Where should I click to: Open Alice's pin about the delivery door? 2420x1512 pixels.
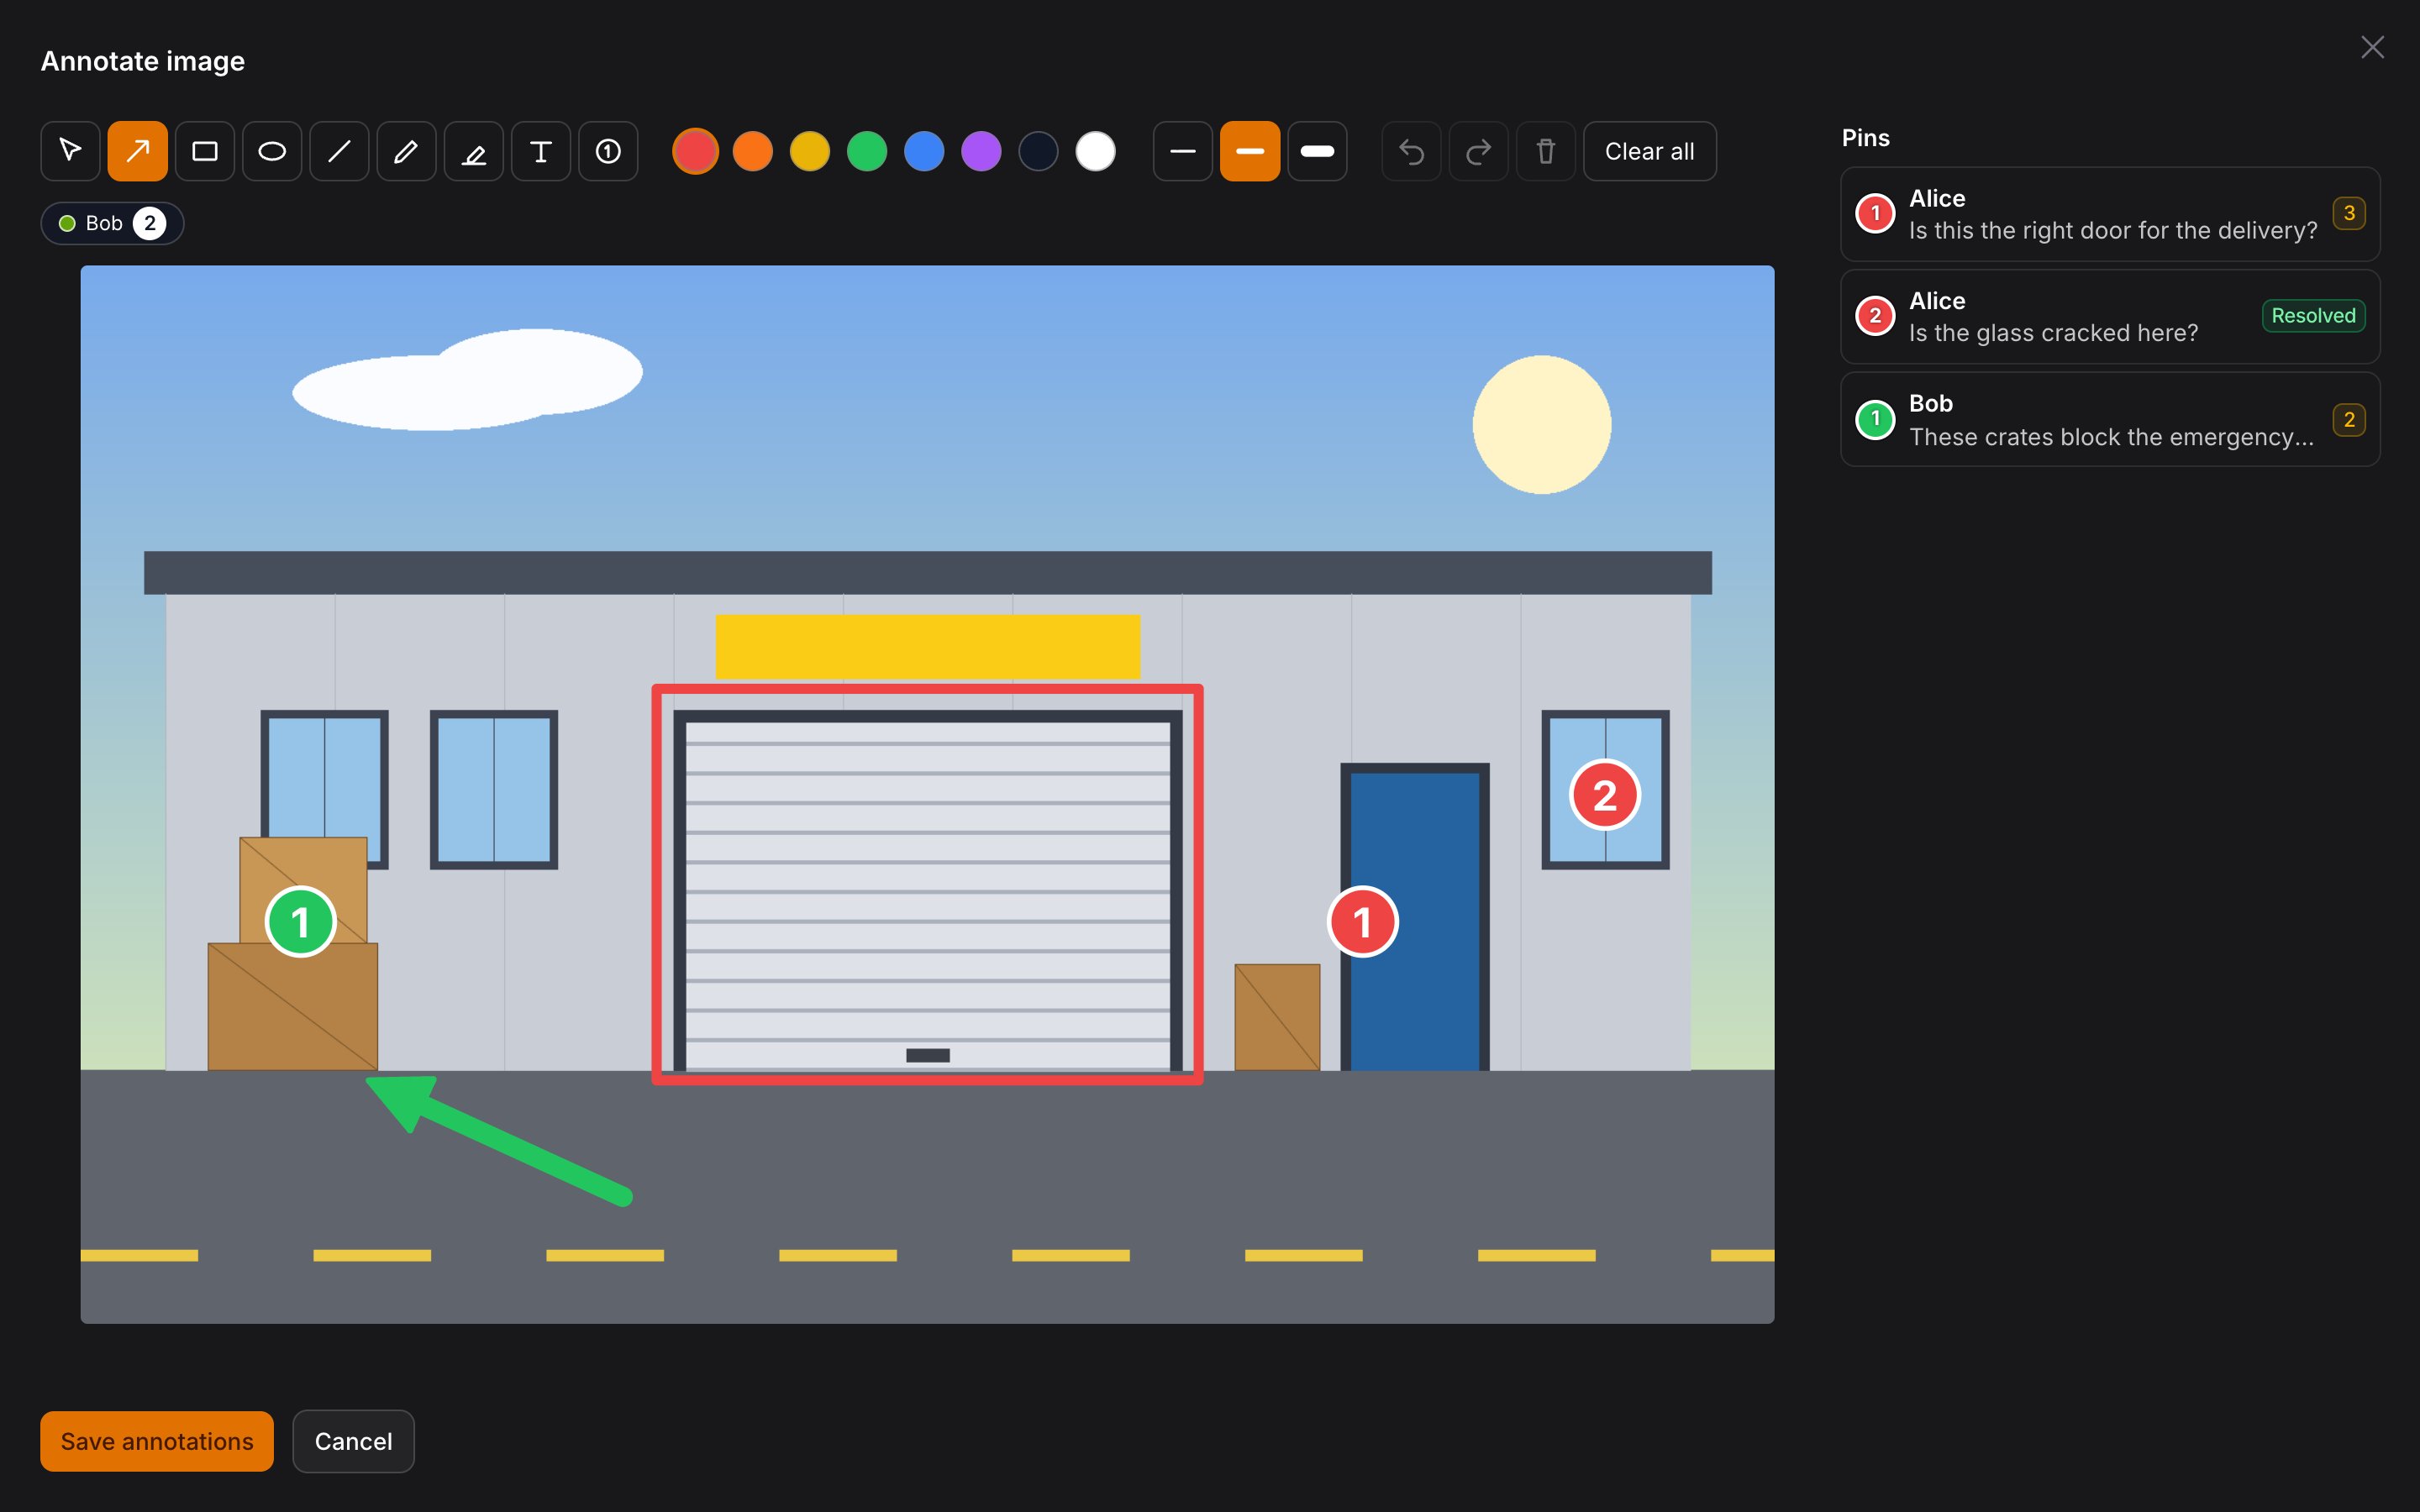tap(2110, 214)
